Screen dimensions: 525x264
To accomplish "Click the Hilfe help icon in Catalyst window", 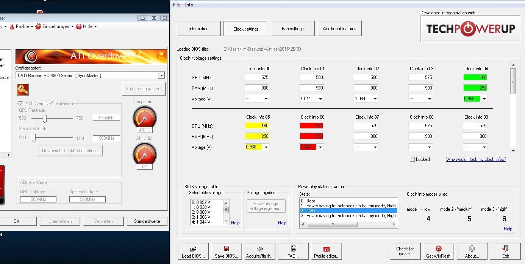I will coord(79,26).
